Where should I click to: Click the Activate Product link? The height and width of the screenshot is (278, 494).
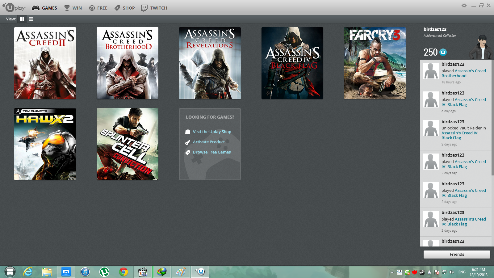click(209, 142)
